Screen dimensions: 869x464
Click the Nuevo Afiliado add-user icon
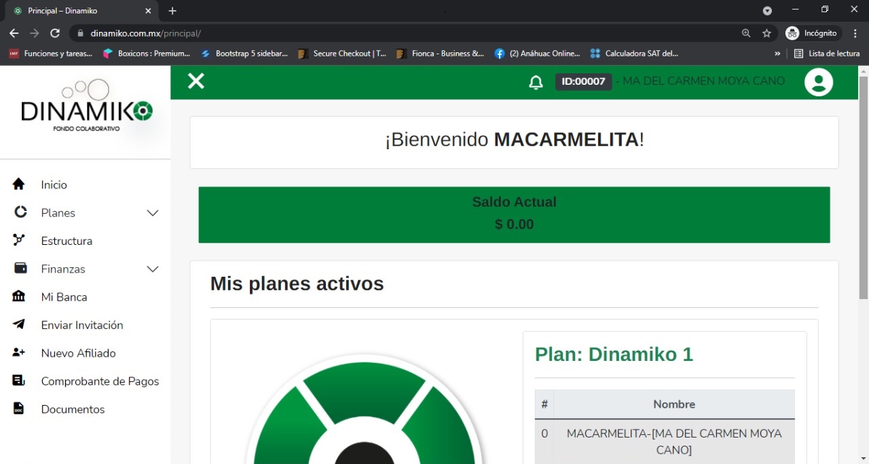tap(19, 353)
